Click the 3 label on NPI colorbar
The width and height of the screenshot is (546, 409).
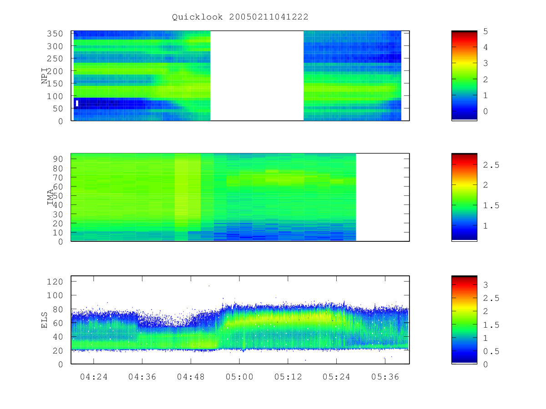486,63
